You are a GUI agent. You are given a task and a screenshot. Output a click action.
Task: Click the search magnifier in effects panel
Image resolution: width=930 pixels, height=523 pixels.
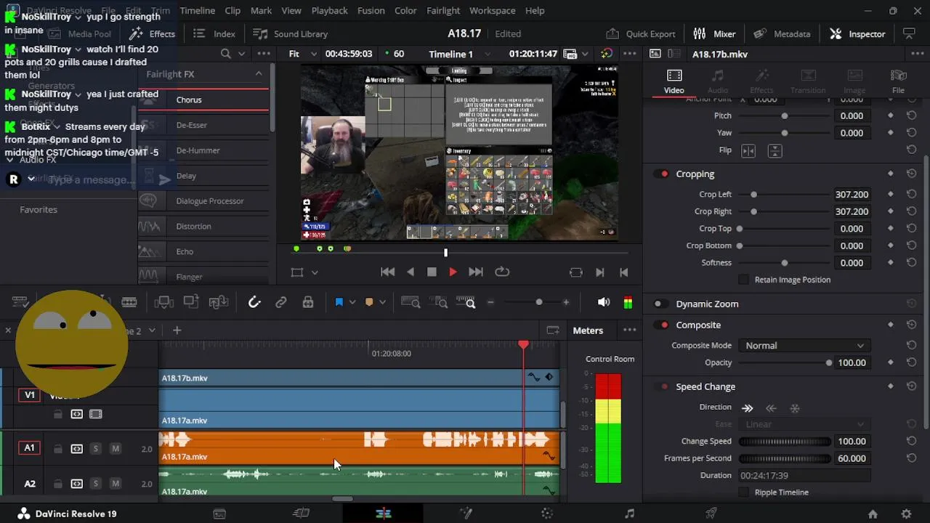[226, 54]
